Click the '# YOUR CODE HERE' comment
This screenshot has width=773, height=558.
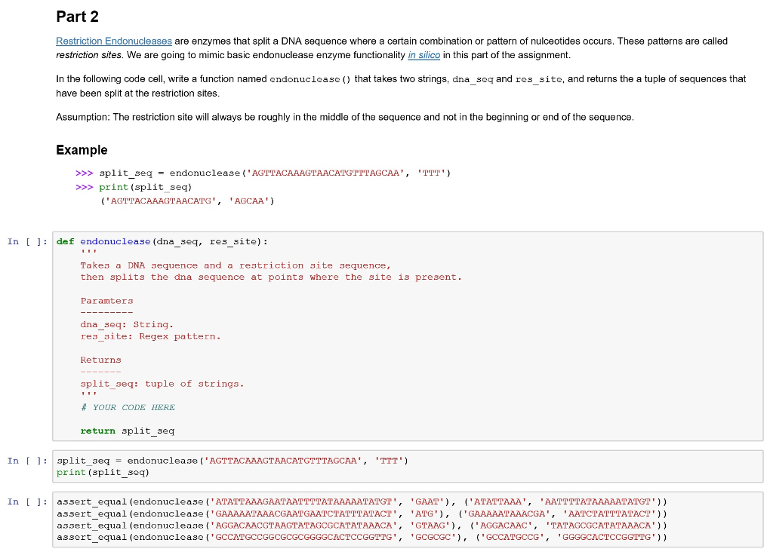[128, 407]
